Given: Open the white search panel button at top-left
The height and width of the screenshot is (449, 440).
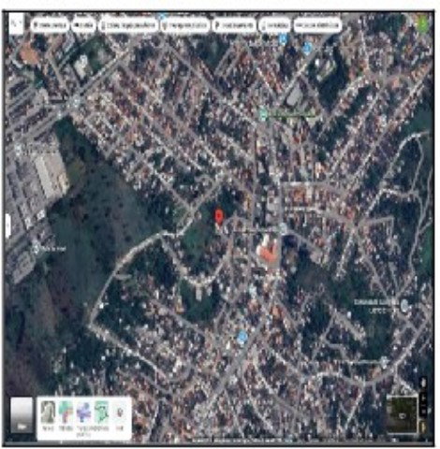Looking at the screenshot, I should [x=16, y=23].
